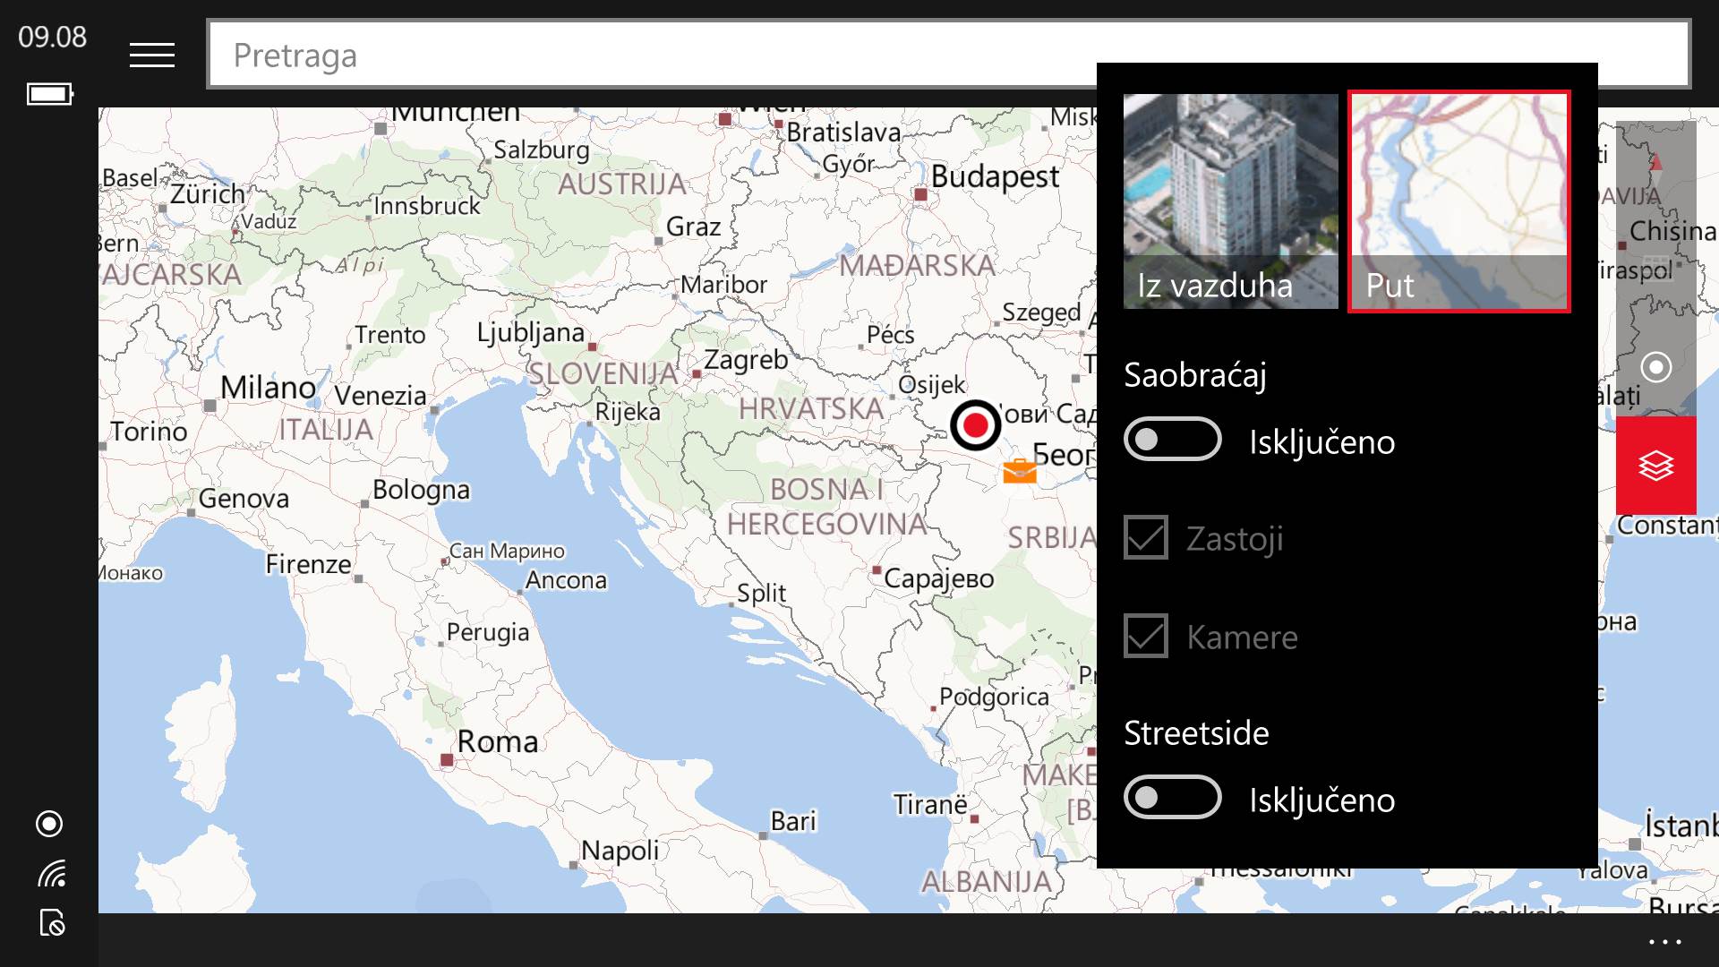Click the orange briefcase pin on the map
Image resolution: width=1719 pixels, height=967 pixels.
pos(1020,471)
